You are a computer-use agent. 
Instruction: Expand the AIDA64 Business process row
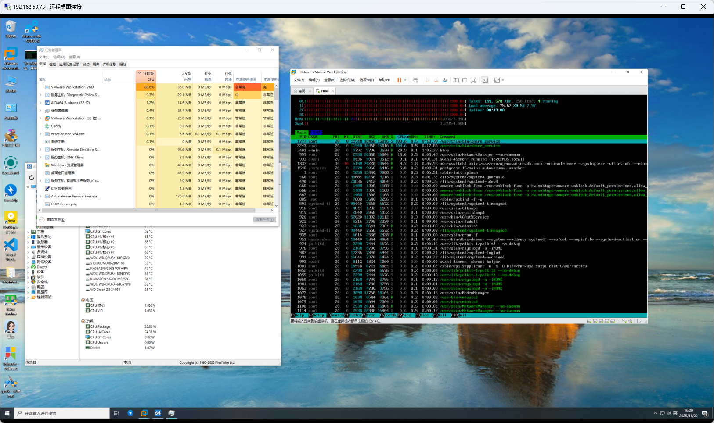41,103
